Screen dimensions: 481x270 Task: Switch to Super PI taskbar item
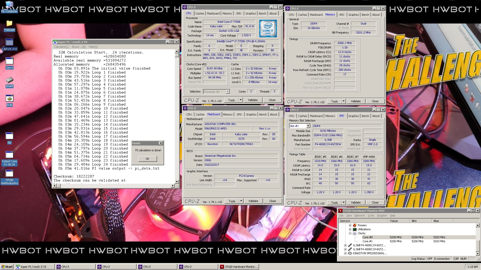[x=34, y=267]
